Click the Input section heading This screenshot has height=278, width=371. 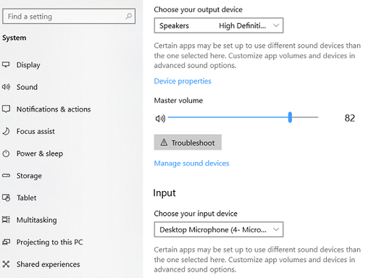[x=164, y=193]
